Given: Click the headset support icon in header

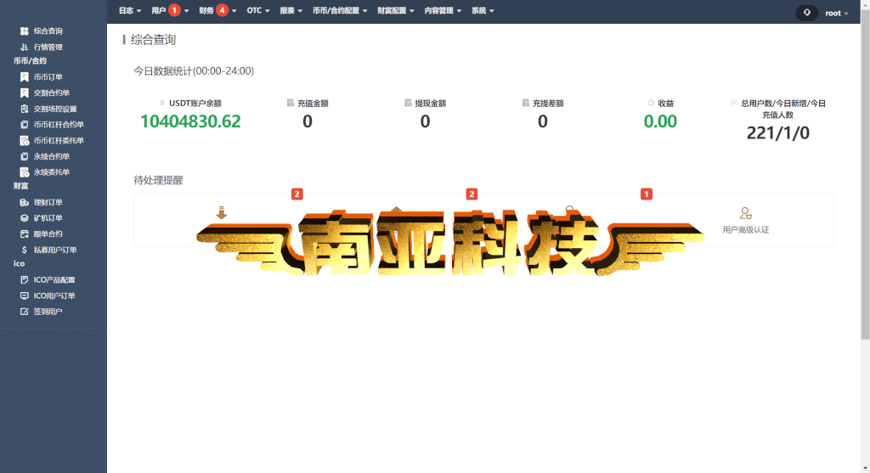Looking at the screenshot, I should pyautogui.click(x=807, y=13).
